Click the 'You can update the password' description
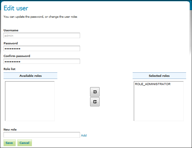This screenshot has height=148, width=192. (40, 17)
